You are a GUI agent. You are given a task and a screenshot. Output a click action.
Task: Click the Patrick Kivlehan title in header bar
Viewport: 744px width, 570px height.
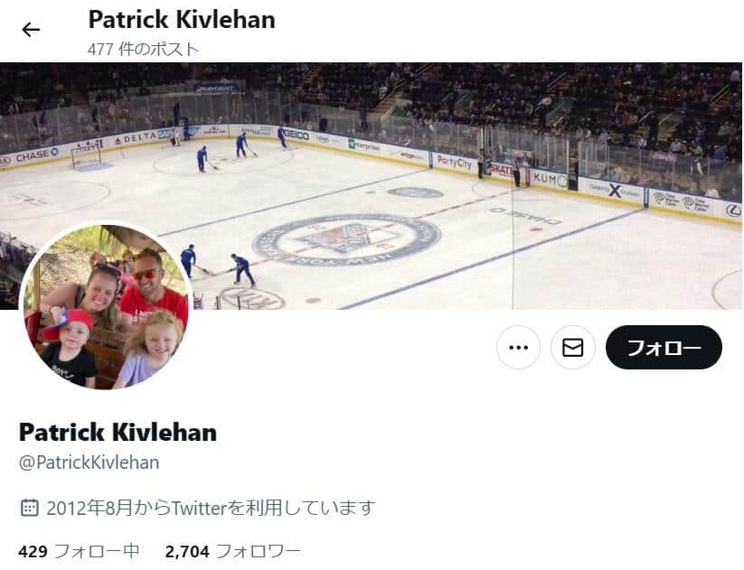point(182,20)
